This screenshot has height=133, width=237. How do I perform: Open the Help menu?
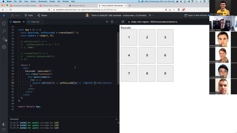point(73,1)
